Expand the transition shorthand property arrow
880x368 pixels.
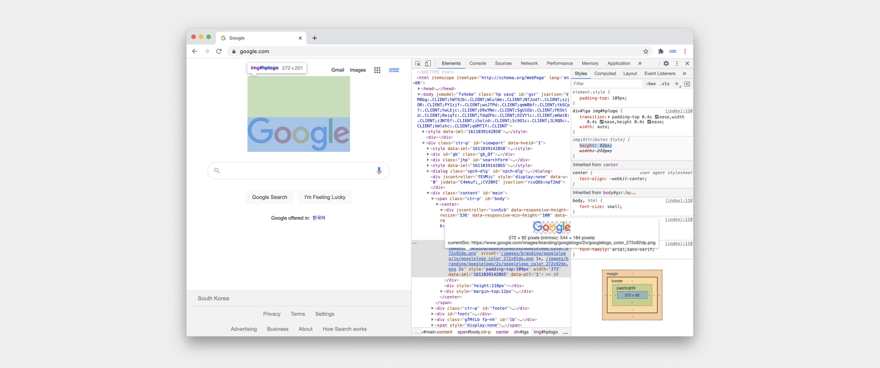[x=609, y=117]
